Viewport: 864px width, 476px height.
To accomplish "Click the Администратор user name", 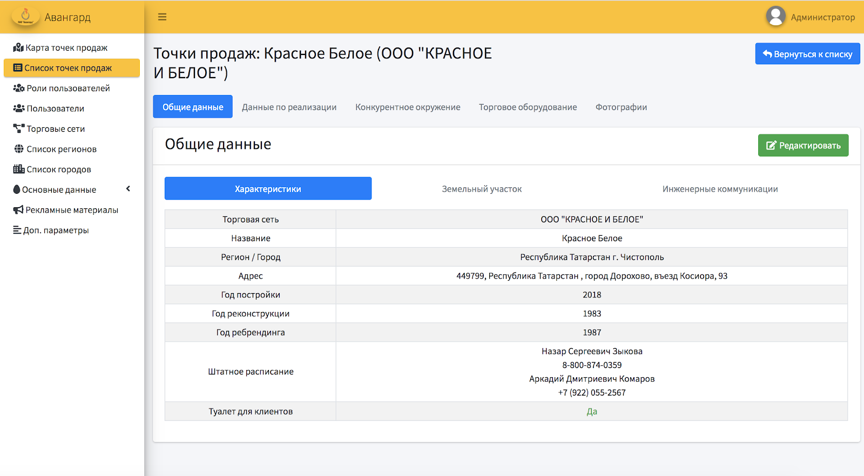I will (823, 17).
